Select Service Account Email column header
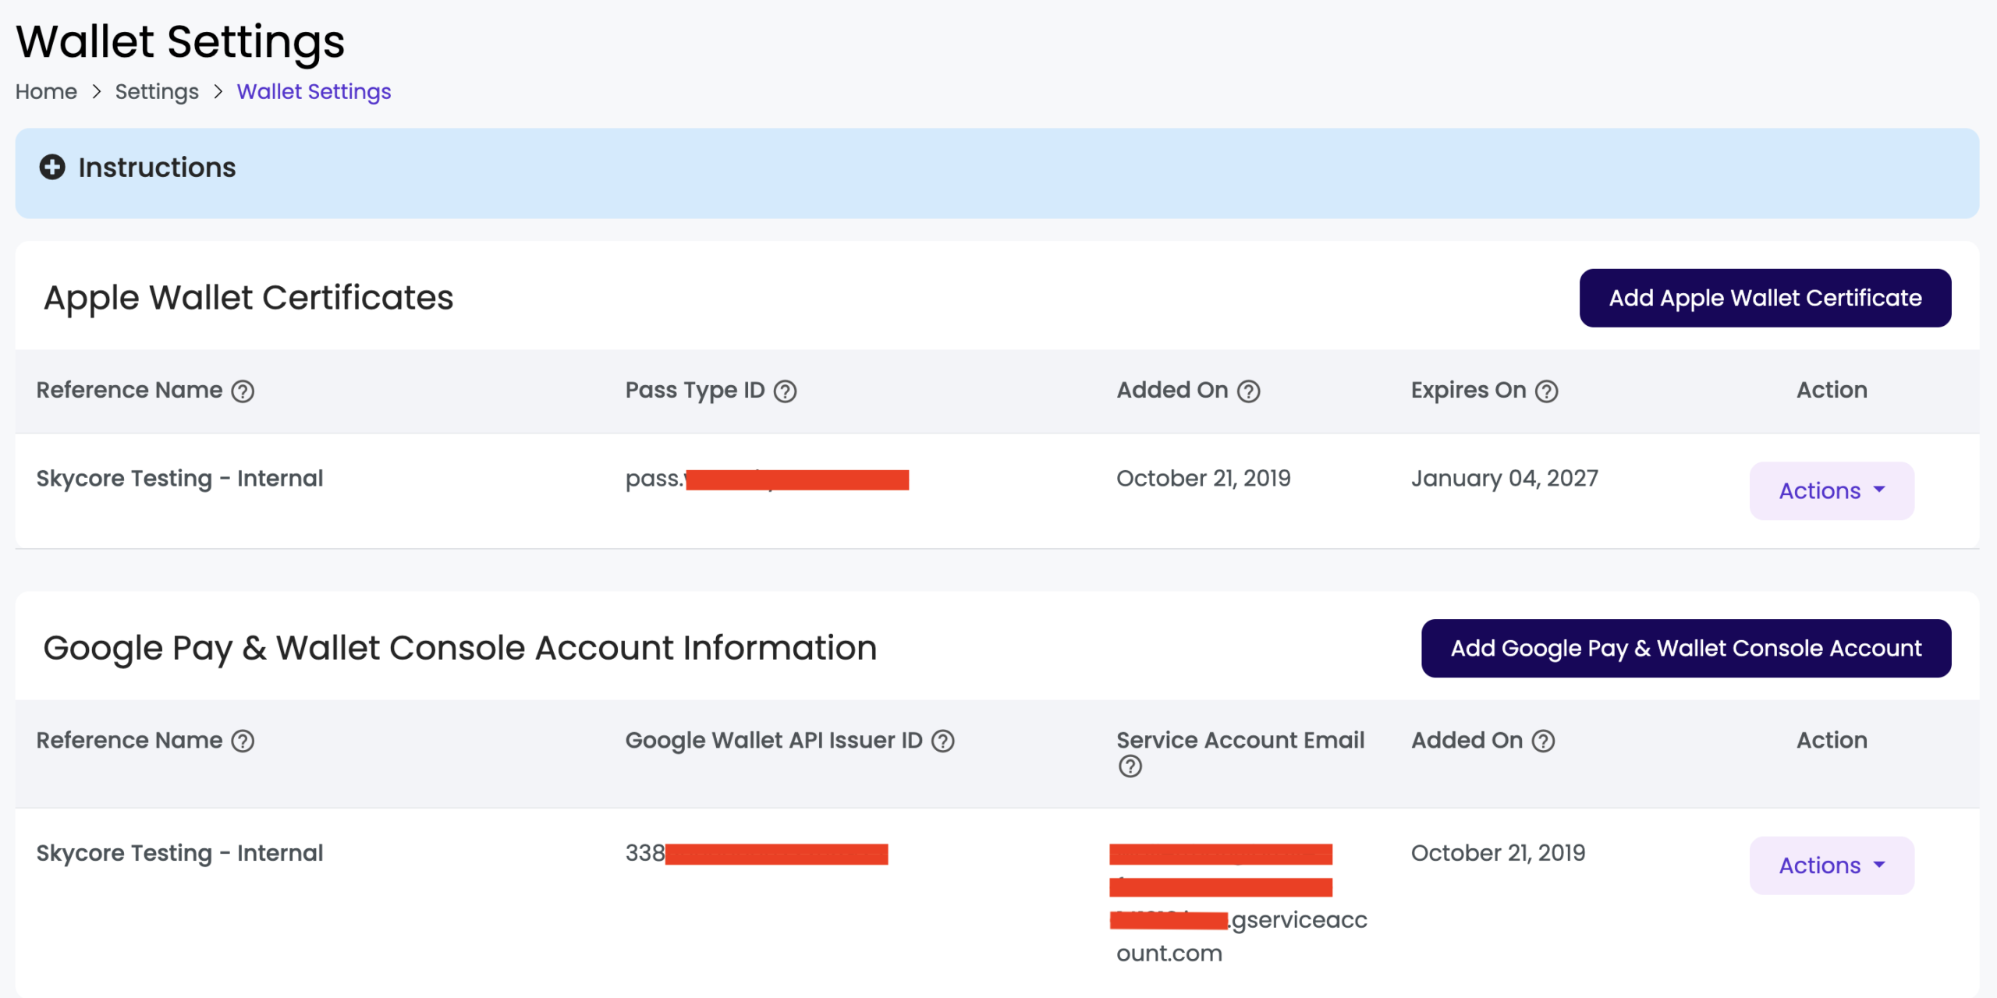 tap(1240, 740)
